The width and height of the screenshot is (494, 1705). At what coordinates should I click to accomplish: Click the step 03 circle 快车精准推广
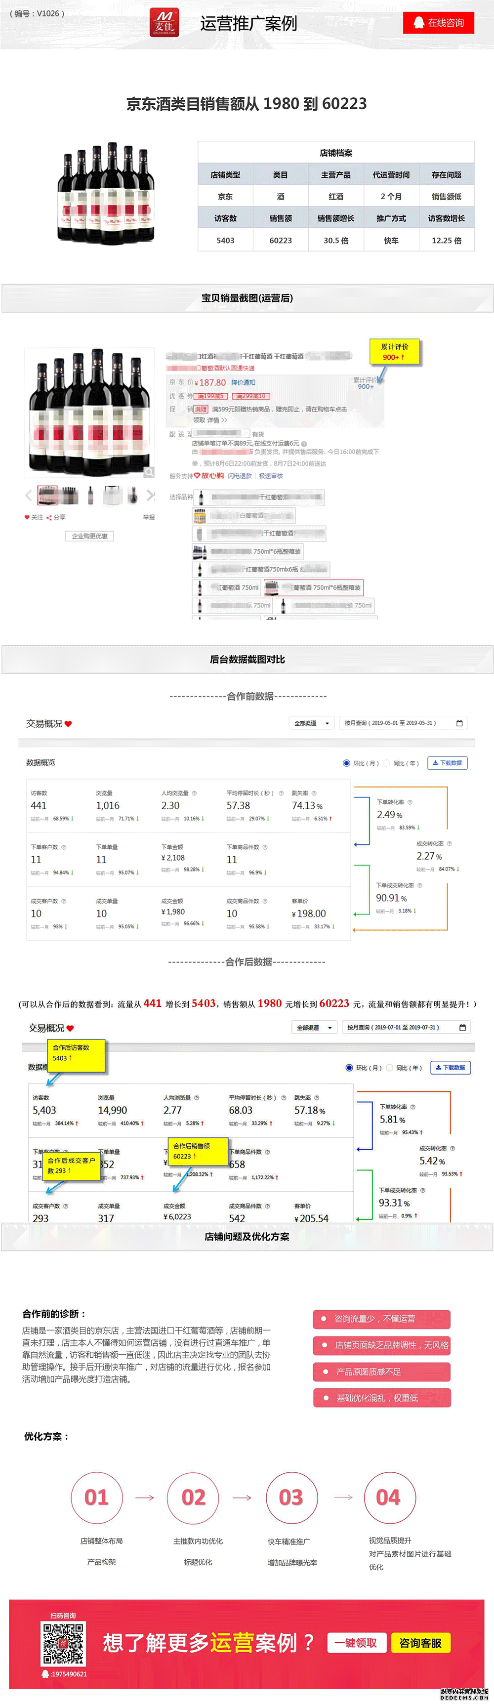click(291, 1497)
